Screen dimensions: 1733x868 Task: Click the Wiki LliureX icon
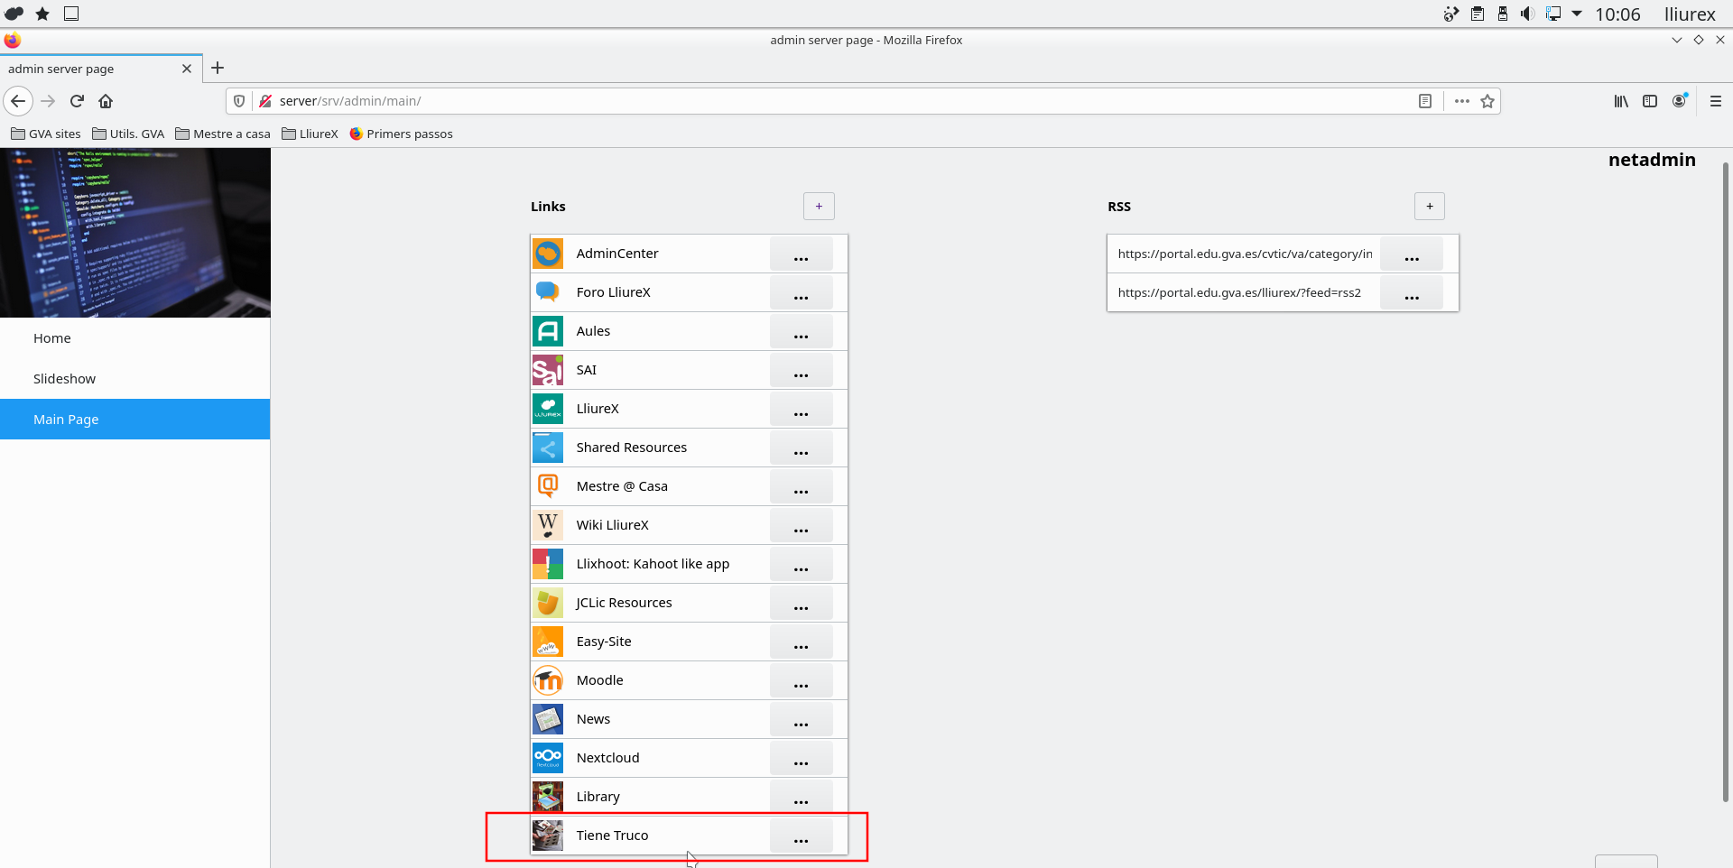click(547, 525)
